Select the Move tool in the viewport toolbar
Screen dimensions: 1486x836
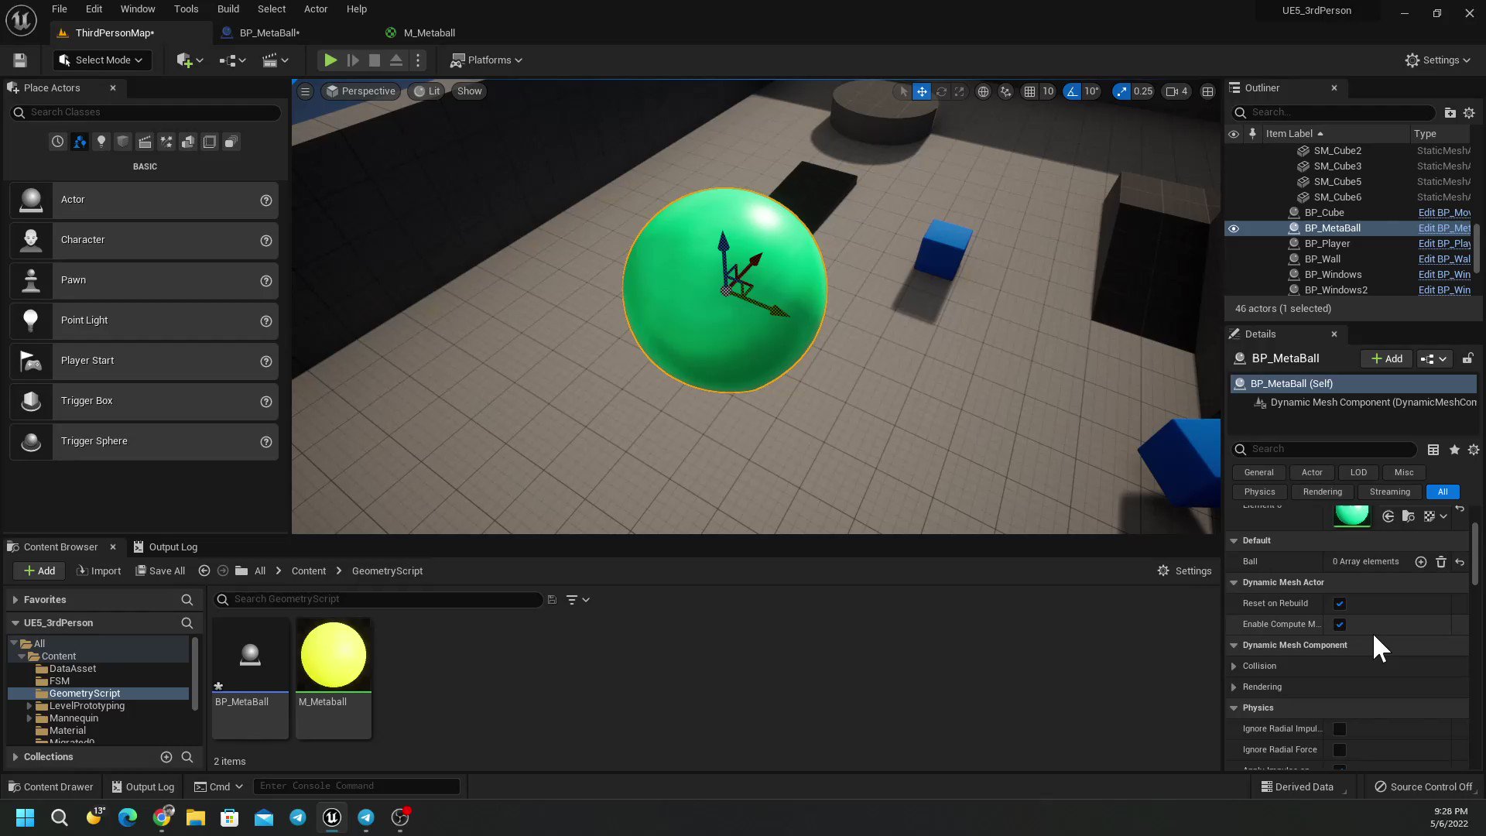(x=922, y=91)
